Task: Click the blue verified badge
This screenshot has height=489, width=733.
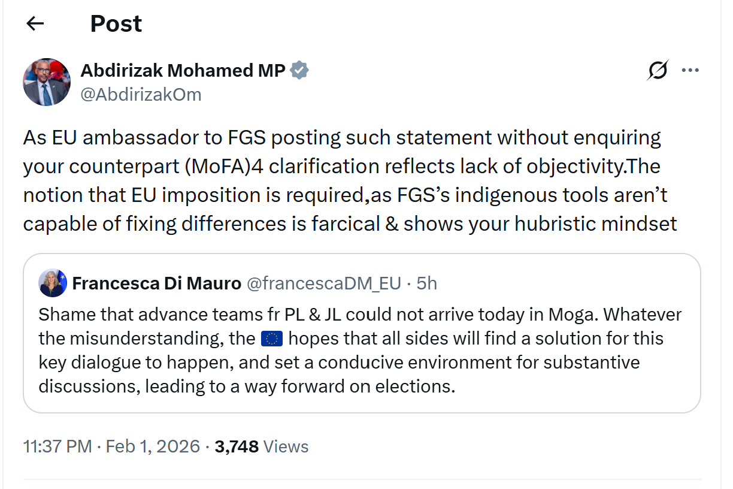Action: [x=299, y=71]
